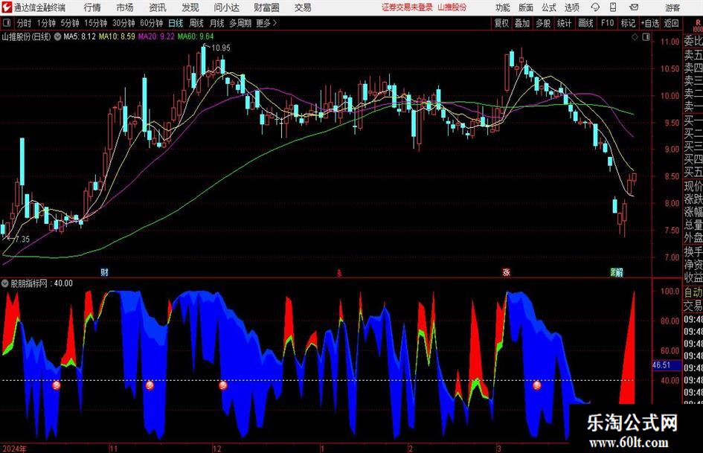Add stock with +自选 button
The width and height of the screenshot is (703, 453).
click(649, 23)
